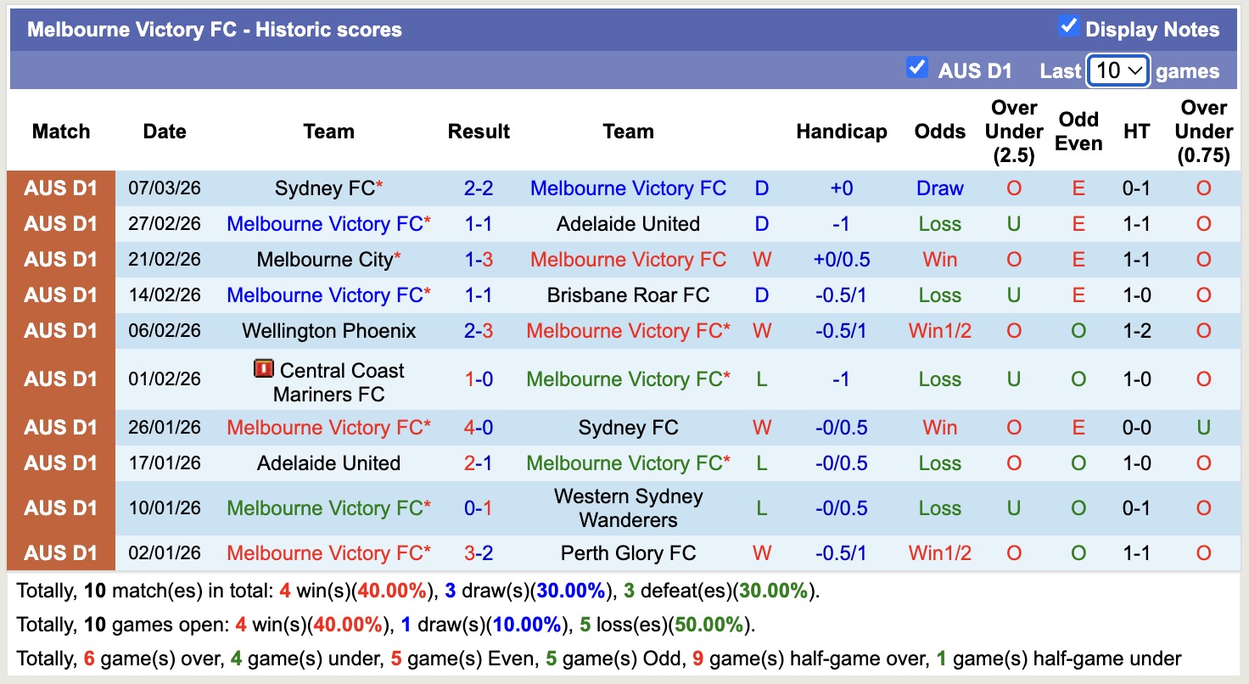Select the Draw odds entry on the Sydney FC row
The image size is (1249, 684).
[939, 188]
